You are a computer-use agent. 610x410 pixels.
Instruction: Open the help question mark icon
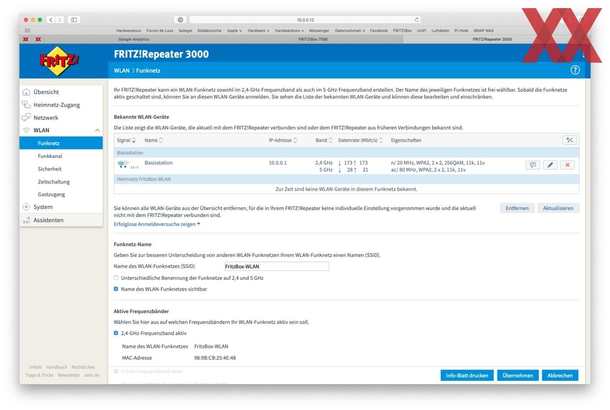[575, 70]
